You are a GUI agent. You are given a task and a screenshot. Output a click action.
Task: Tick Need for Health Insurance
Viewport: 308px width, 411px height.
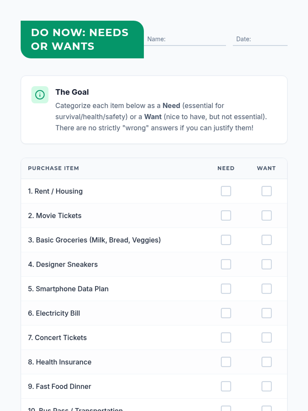[226, 362]
